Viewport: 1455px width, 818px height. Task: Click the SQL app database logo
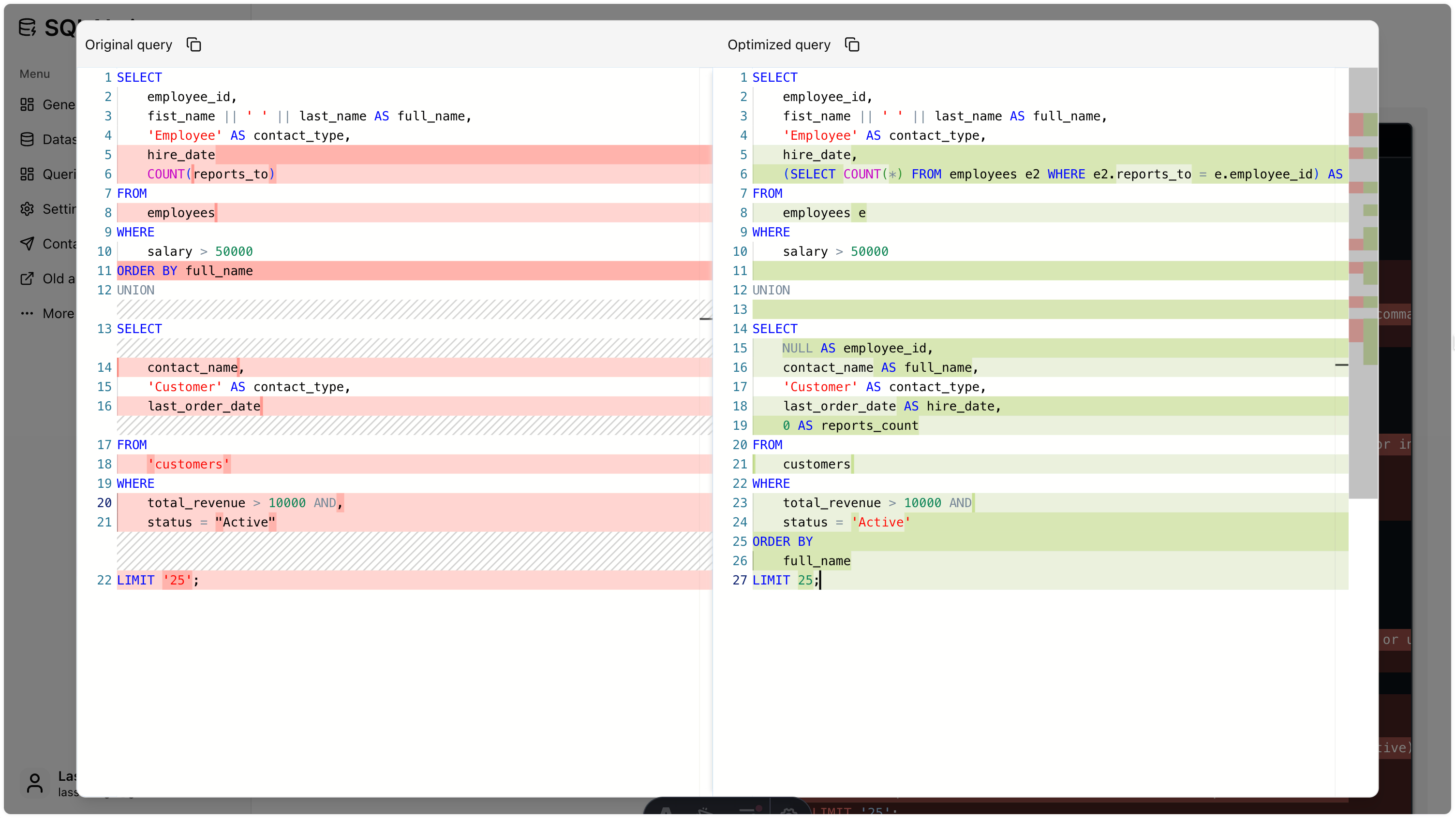pos(27,27)
